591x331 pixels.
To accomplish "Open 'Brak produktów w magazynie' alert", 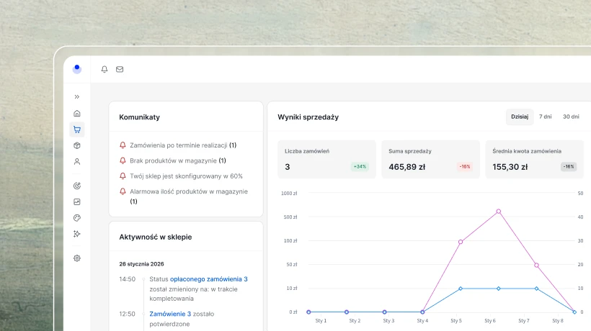I will pos(178,160).
